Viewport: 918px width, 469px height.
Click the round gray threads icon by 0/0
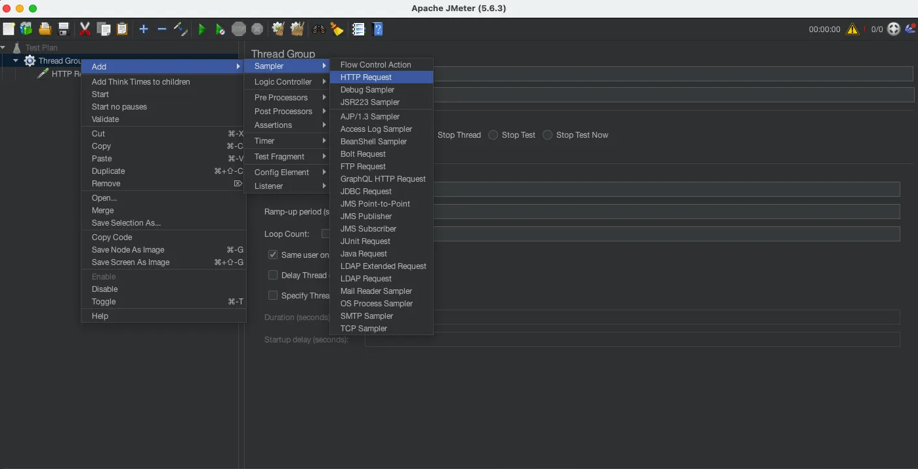(894, 29)
